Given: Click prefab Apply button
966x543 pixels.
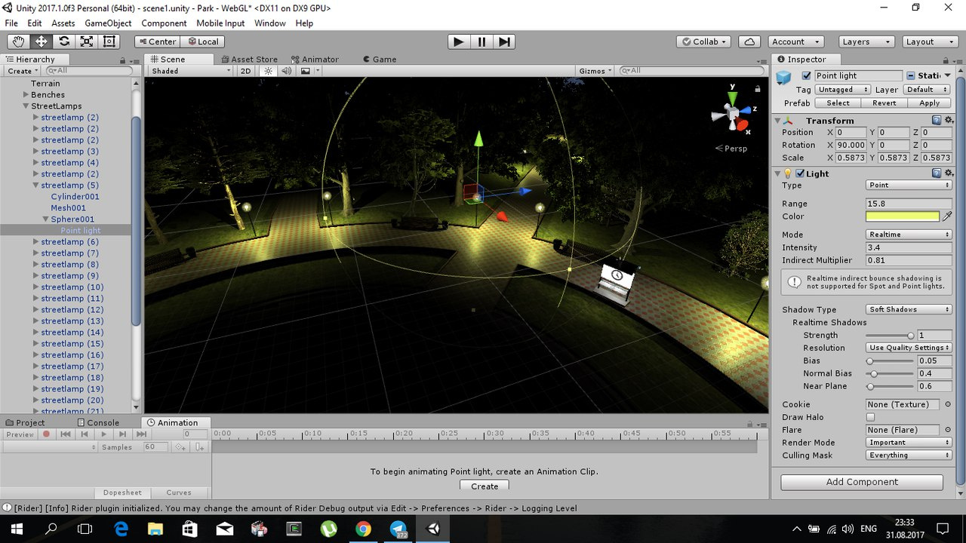Looking at the screenshot, I should [929, 103].
